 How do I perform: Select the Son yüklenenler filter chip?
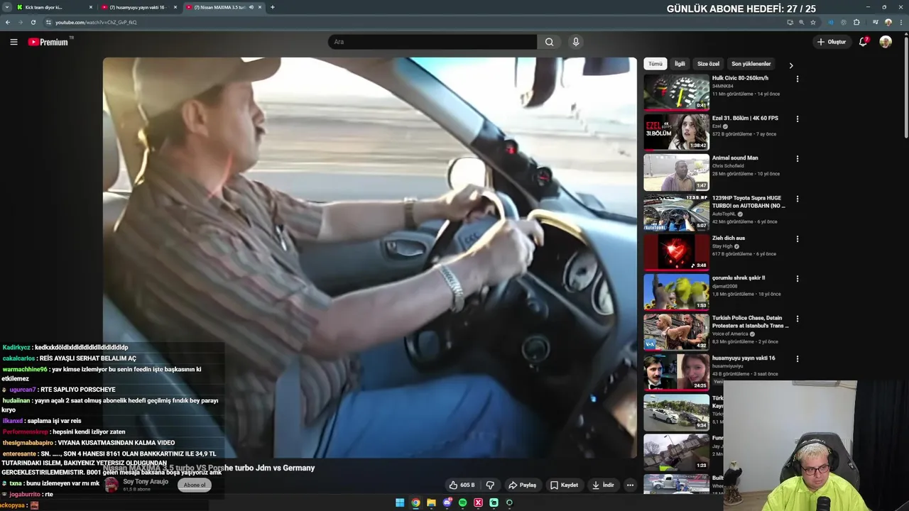751,64
